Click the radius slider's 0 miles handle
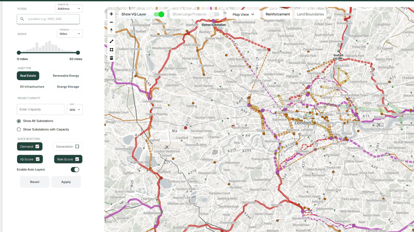The image size is (414, 232). (x=19, y=53)
